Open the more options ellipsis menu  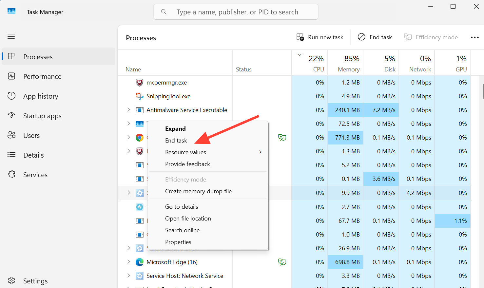coord(475,37)
